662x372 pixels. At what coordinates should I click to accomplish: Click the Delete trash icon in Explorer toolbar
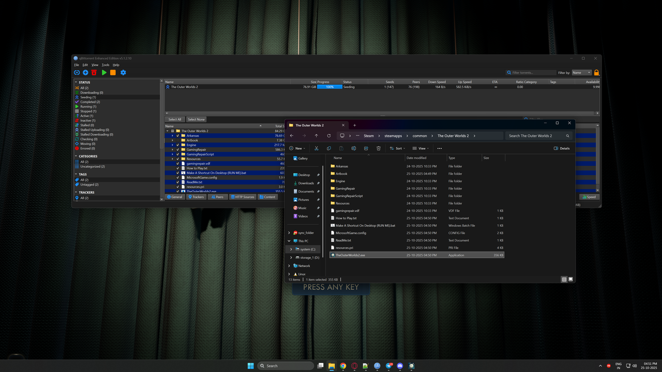(379, 148)
